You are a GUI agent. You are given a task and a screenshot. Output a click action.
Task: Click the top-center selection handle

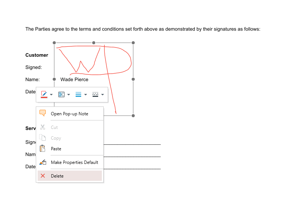click(94, 43)
